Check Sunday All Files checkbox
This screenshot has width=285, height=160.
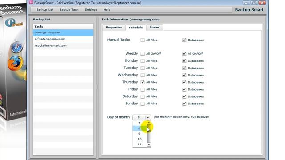142,104
